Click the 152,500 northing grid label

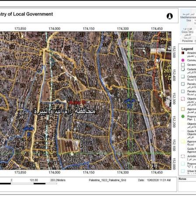point(174,52)
